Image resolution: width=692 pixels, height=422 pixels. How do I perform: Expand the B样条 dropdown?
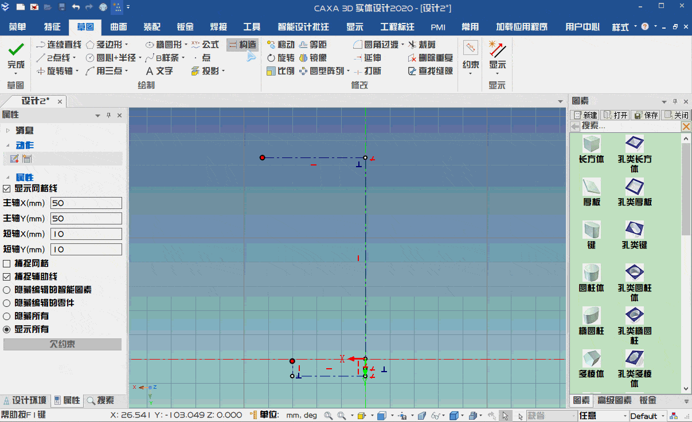pos(183,58)
